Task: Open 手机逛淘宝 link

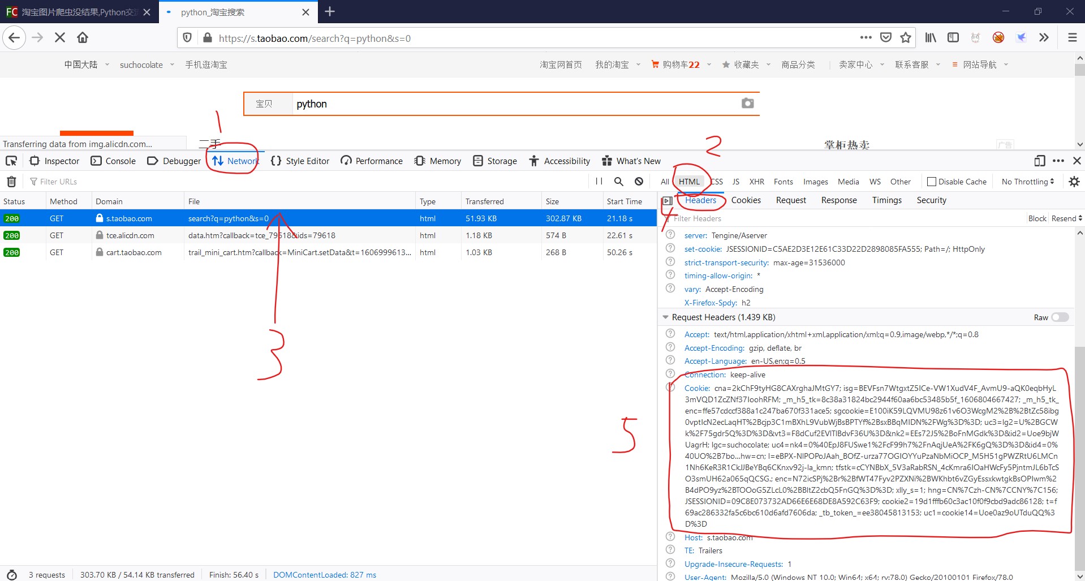Action: (x=206, y=64)
